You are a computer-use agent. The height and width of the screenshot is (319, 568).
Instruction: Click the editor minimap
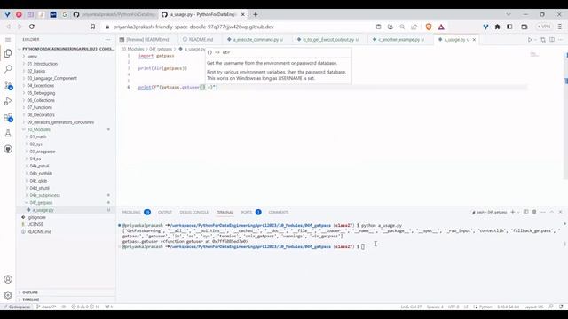[x=534, y=55]
